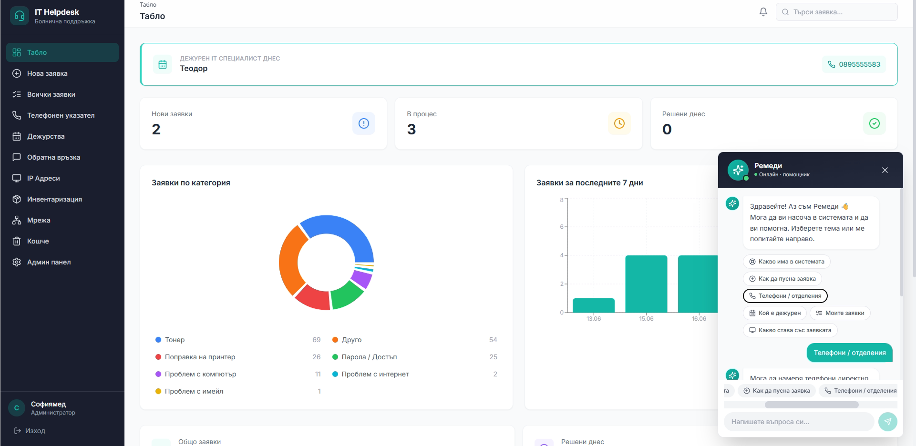Click the box icon next to Инвентаризация
Screen dimensions: 916x446
(x=17, y=199)
